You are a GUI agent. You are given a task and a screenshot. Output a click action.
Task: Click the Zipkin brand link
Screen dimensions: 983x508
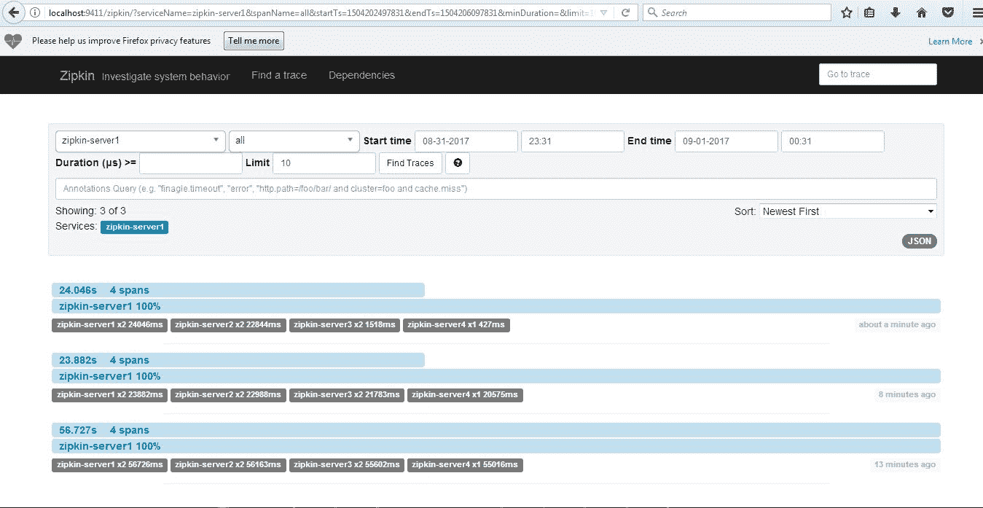pos(77,75)
